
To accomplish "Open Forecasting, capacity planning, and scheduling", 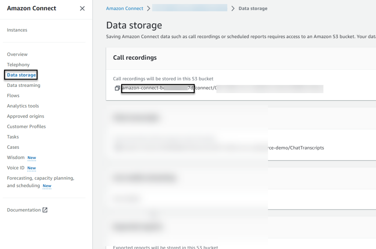I will [40, 178].
